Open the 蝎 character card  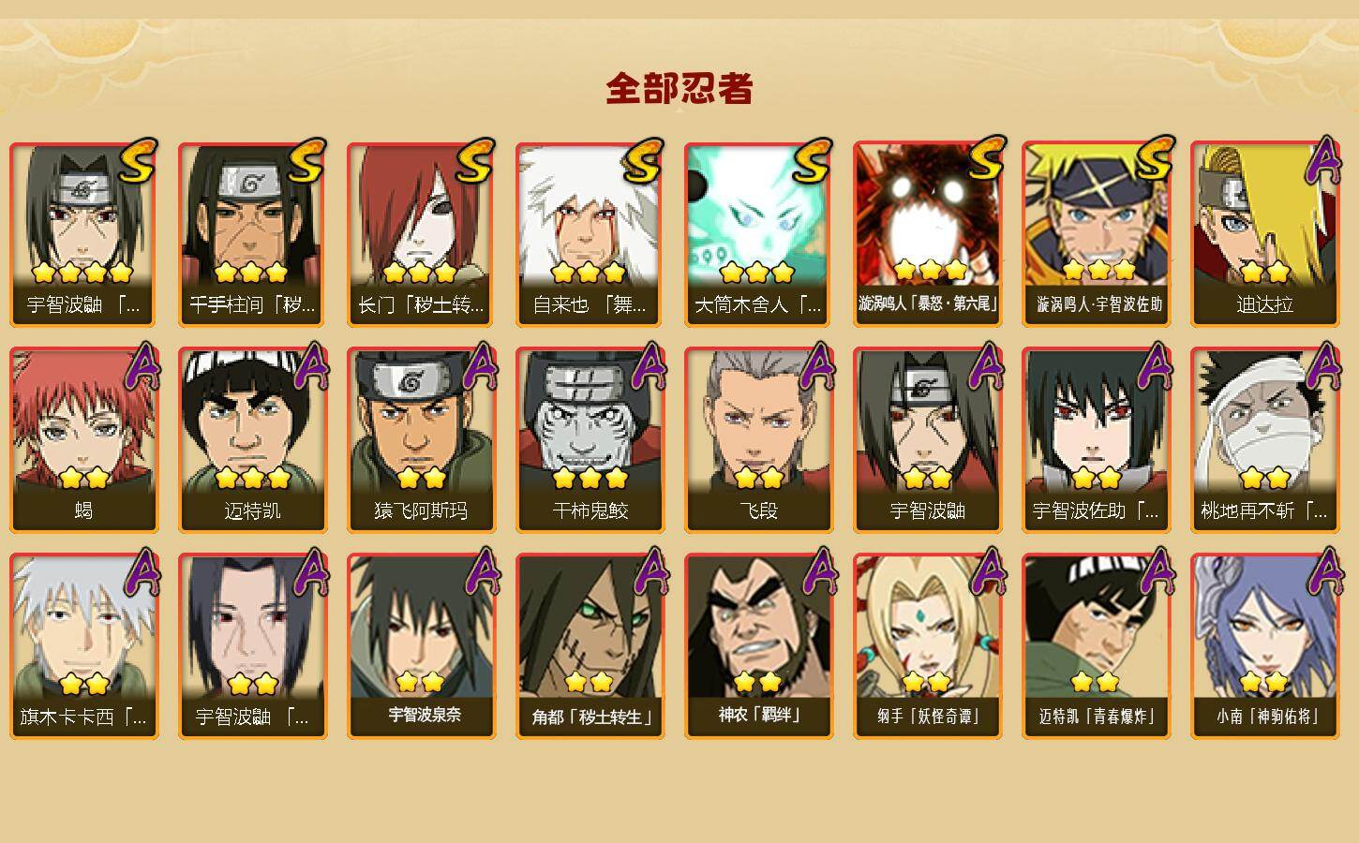click(x=83, y=440)
